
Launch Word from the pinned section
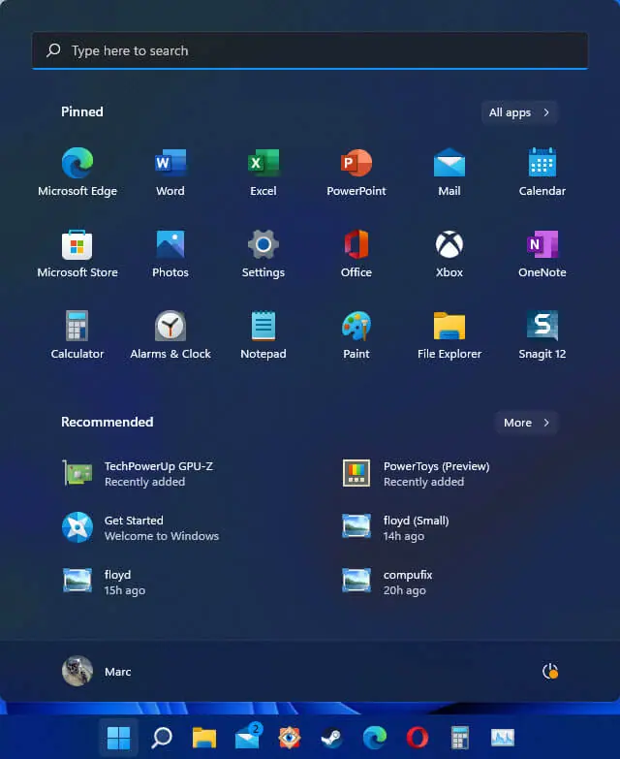click(x=170, y=172)
